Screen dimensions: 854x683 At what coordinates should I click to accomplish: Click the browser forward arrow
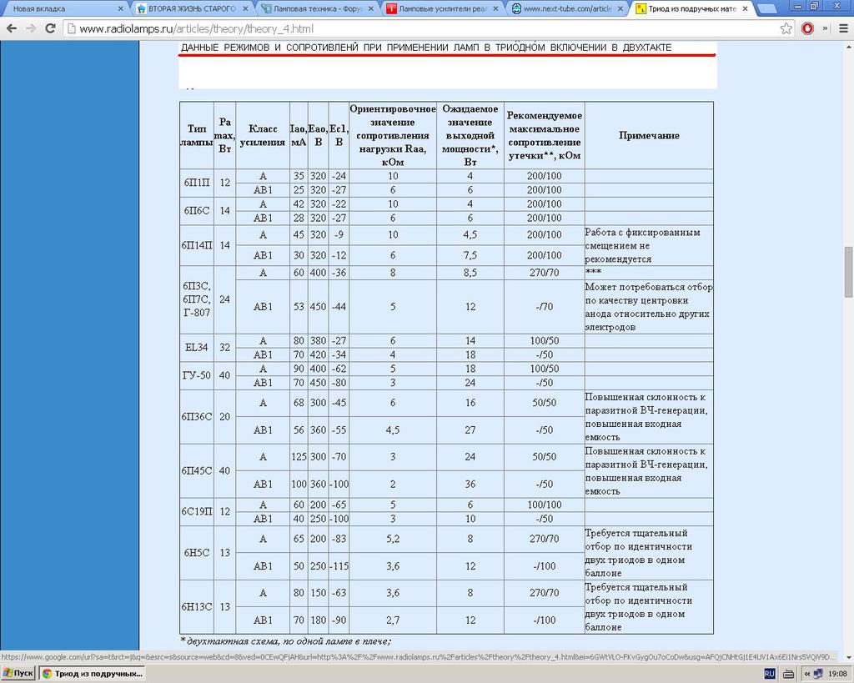31,28
